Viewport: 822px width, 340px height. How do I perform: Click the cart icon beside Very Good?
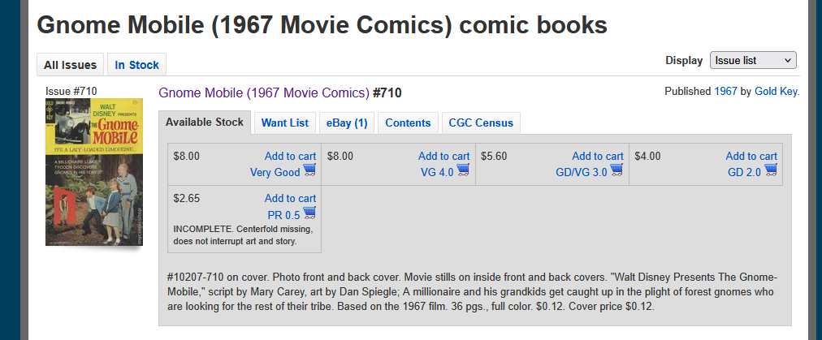(x=309, y=170)
